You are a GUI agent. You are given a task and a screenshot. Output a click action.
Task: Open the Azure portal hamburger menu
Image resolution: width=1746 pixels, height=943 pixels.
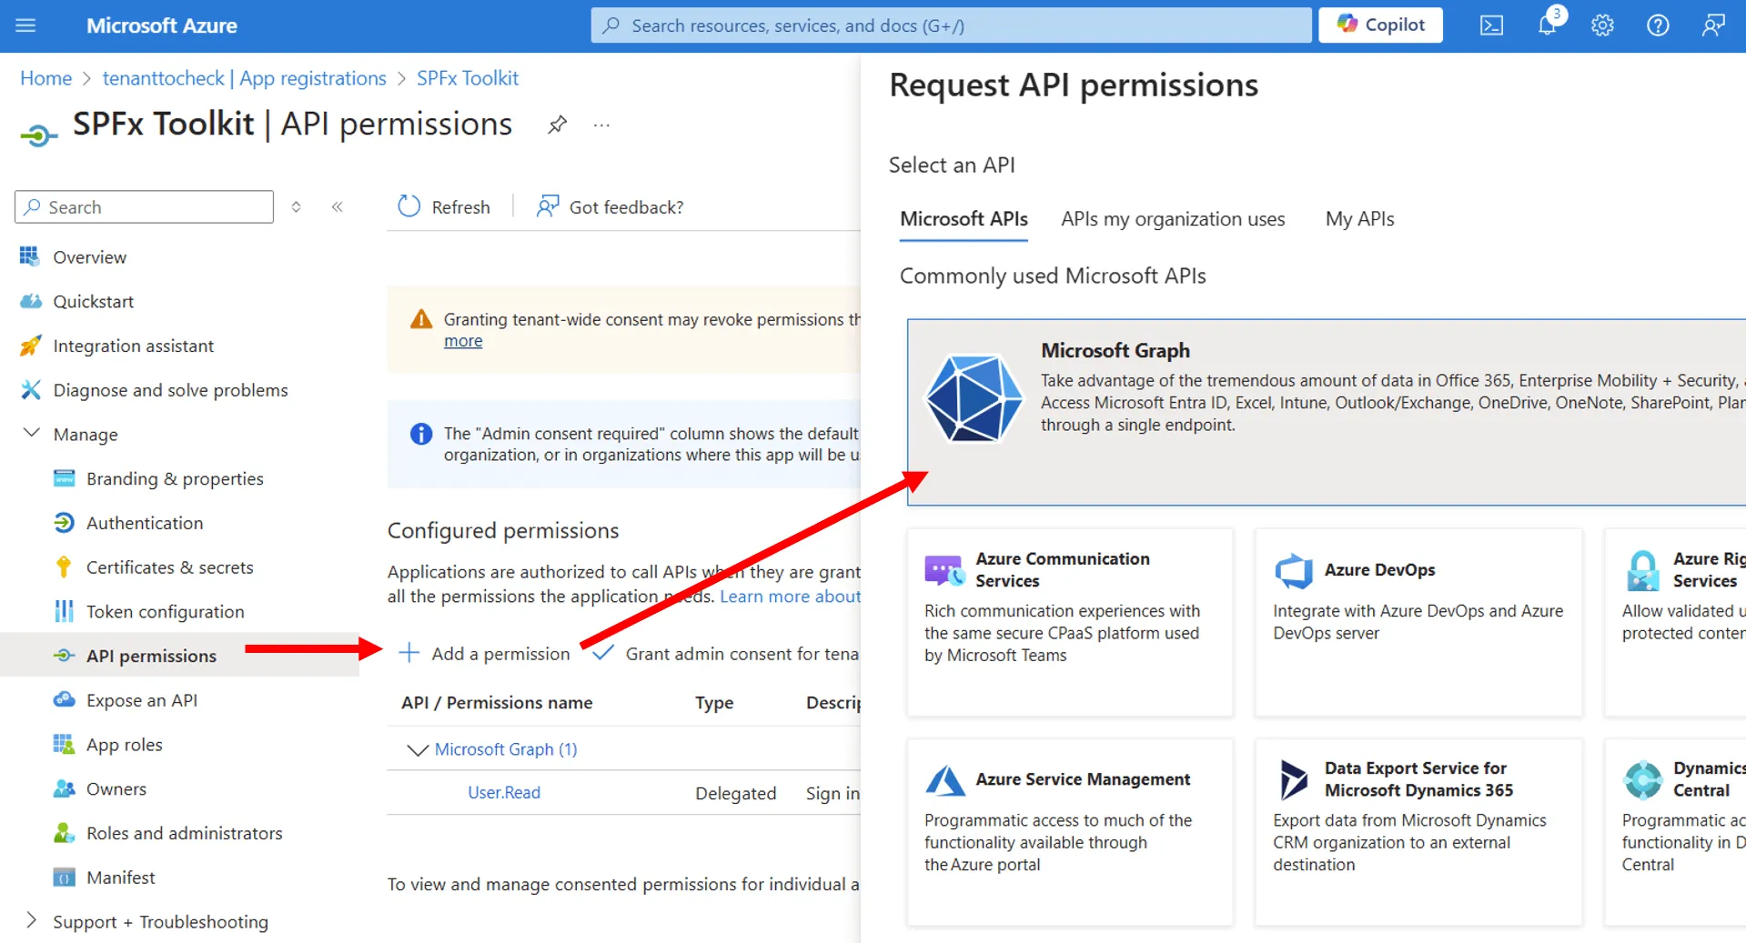[x=25, y=25]
